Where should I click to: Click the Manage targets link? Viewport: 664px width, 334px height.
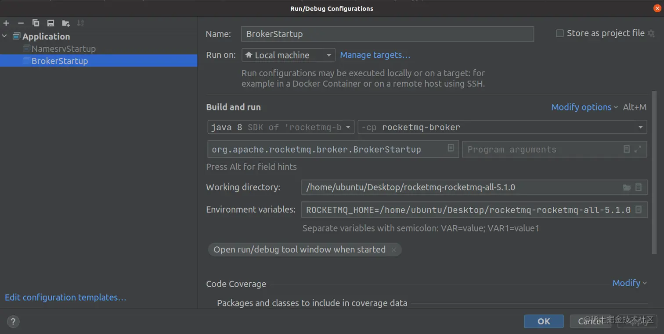coord(375,55)
